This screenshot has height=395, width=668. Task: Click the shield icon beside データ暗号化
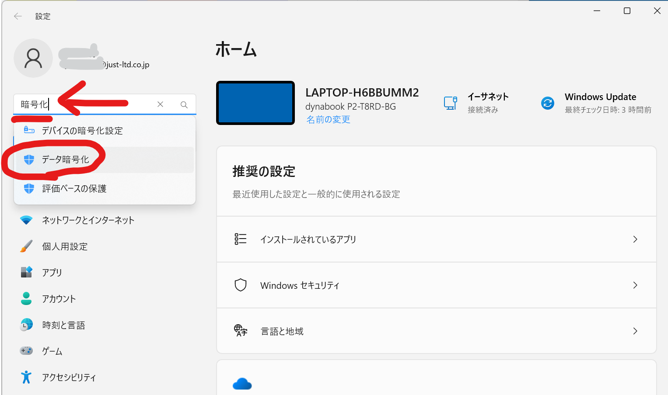tap(29, 160)
